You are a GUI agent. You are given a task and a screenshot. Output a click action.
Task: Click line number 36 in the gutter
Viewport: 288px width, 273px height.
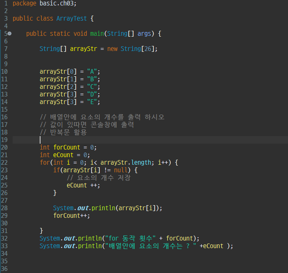point(4,269)
